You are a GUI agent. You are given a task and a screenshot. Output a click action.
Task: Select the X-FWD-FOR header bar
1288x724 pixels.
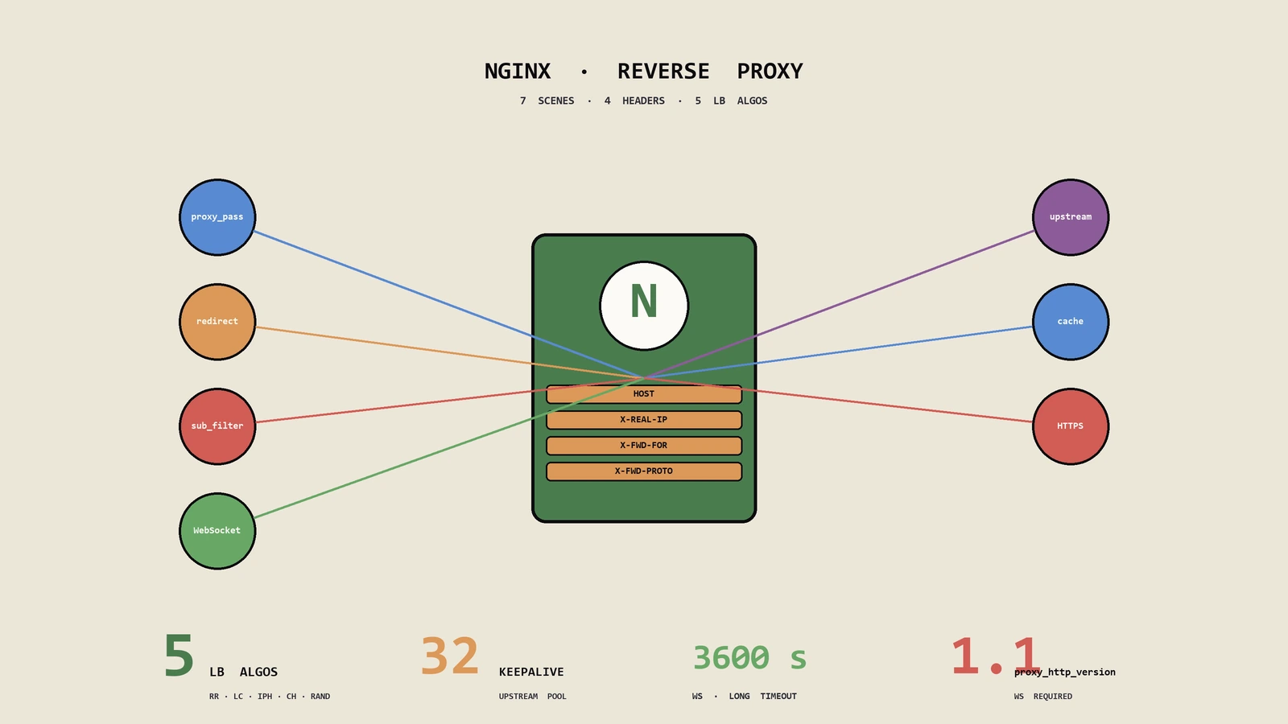coord(644,446)
